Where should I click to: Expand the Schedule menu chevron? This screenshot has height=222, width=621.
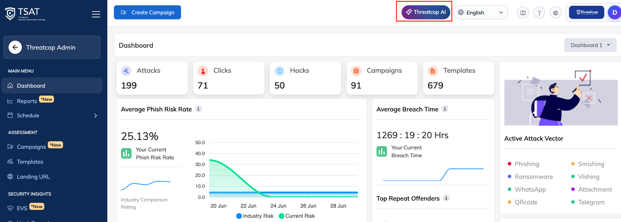[96, 116]
